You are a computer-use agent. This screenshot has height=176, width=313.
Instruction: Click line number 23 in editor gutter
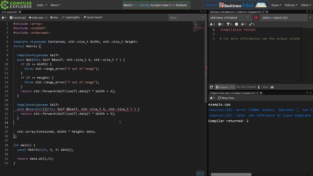(x=6, y=123)
